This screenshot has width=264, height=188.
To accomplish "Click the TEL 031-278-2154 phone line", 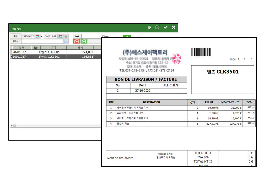I will [x=147, y=70].
